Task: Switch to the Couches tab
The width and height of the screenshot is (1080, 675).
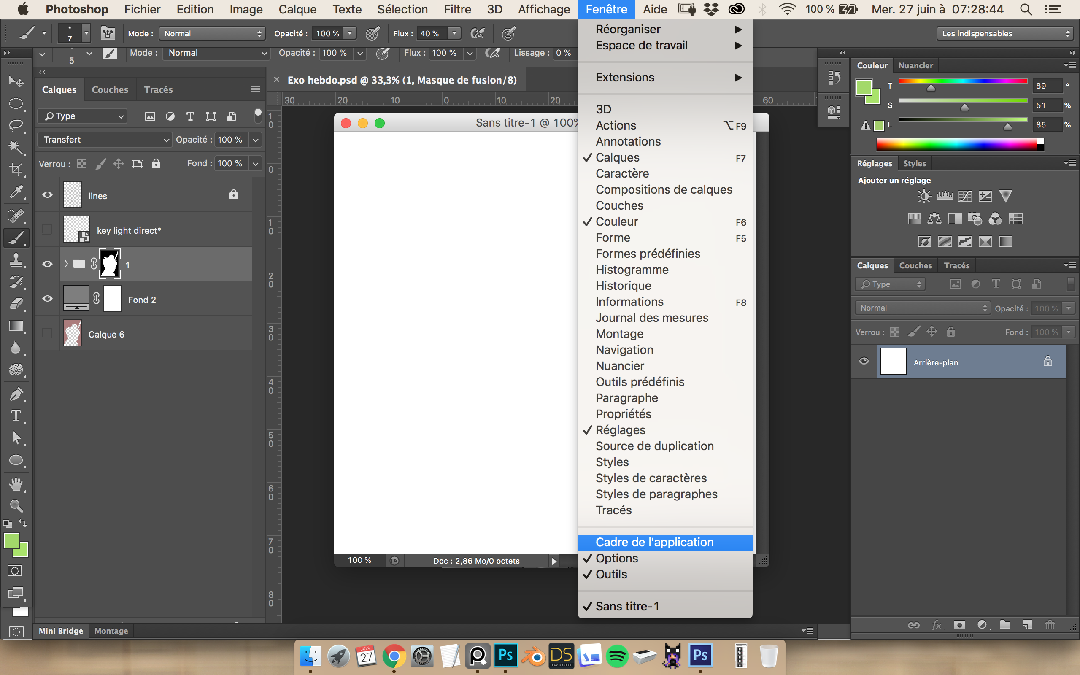Action: [110, 90]
